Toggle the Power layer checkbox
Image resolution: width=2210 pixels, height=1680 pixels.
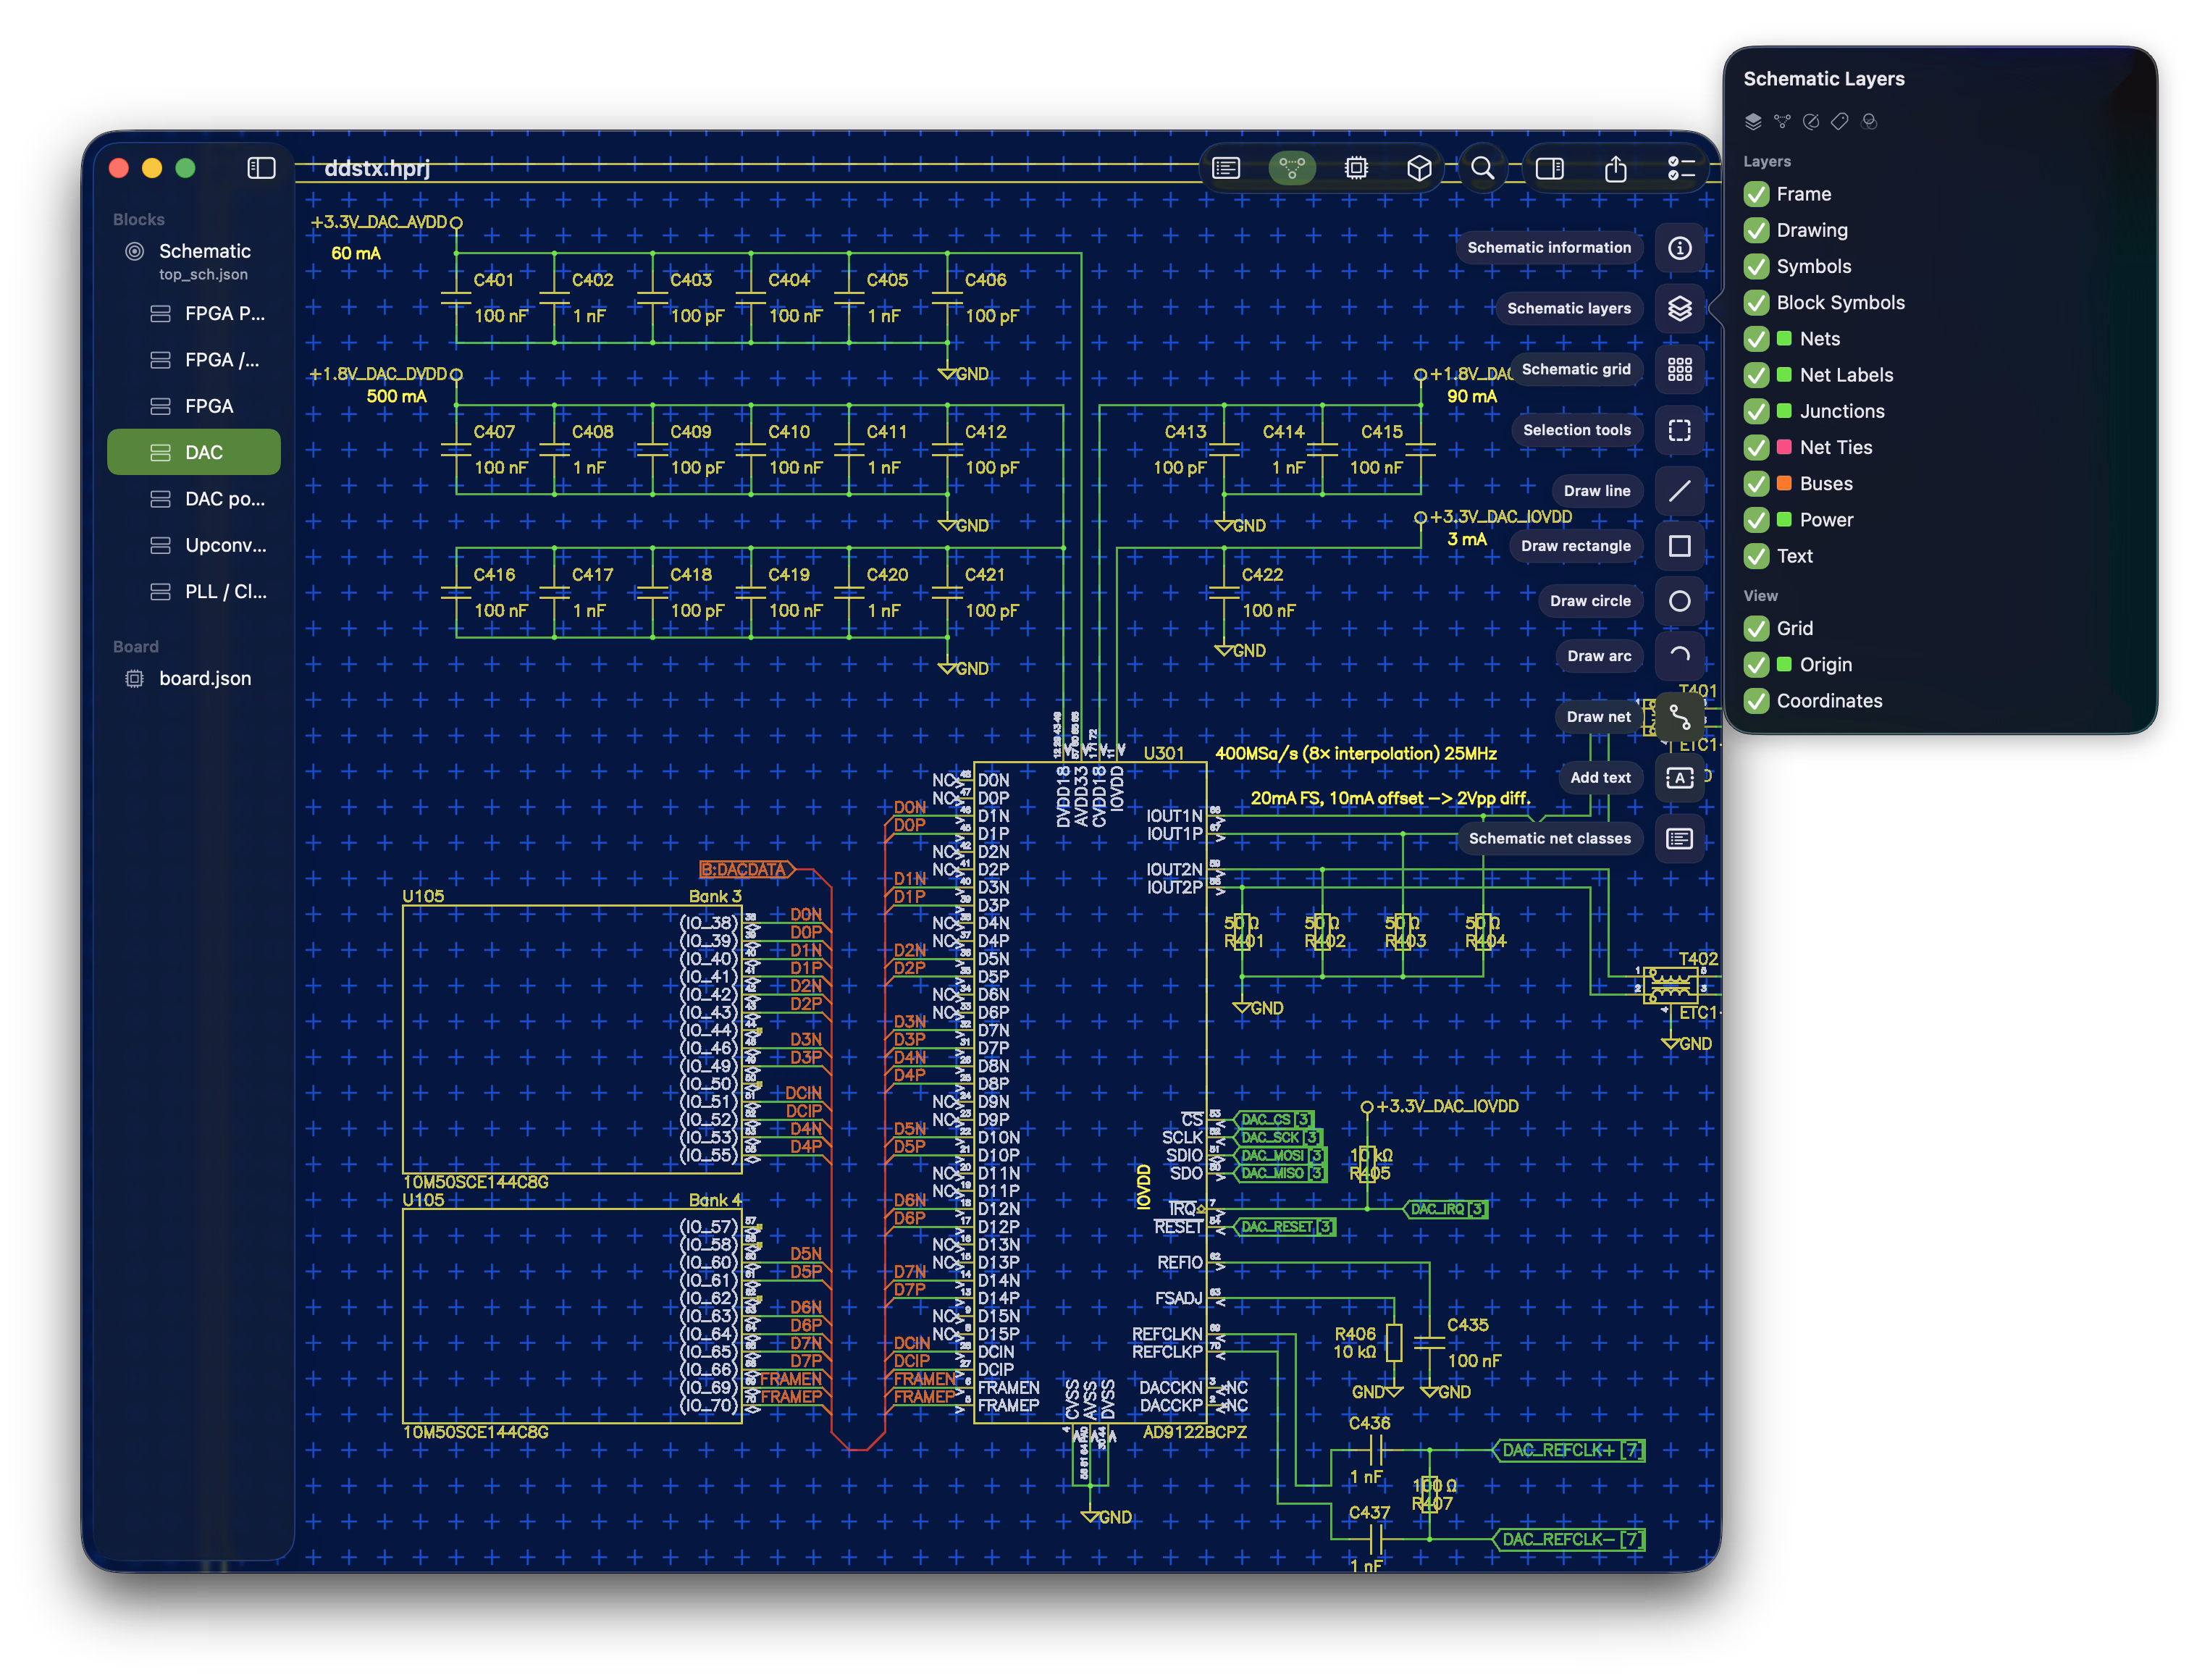[1755, 520]
